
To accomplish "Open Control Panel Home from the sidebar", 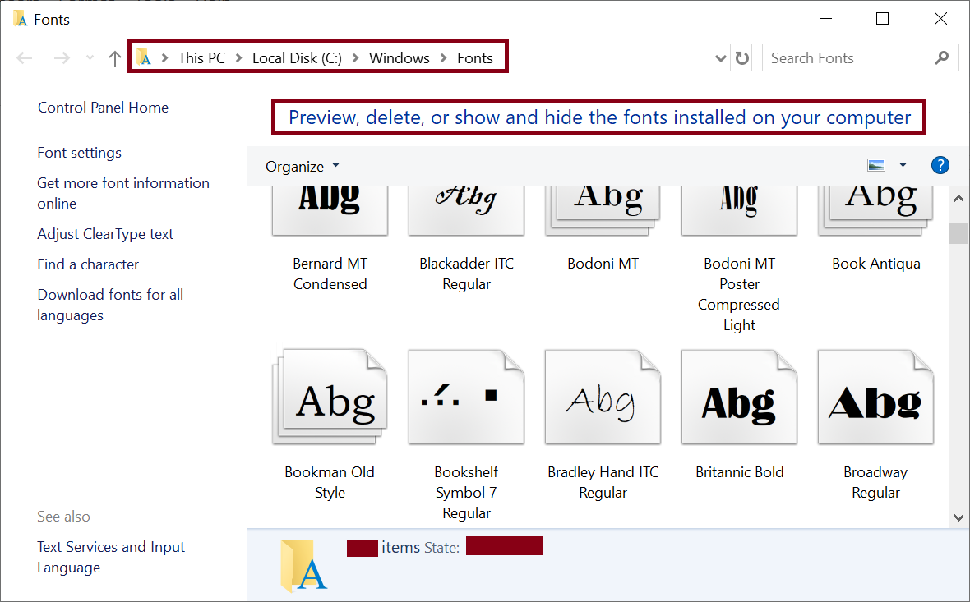I will point(103,108).
